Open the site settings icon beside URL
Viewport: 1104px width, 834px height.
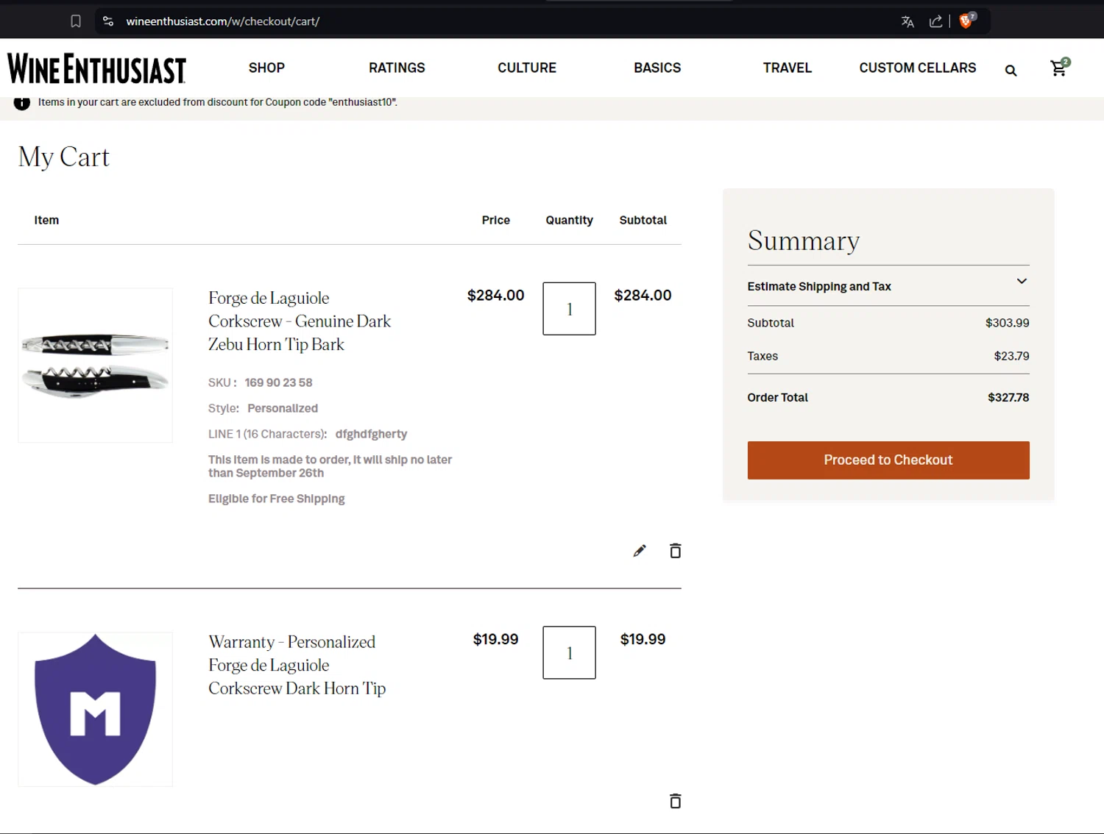pyautogui.click(x=108, y=21)
